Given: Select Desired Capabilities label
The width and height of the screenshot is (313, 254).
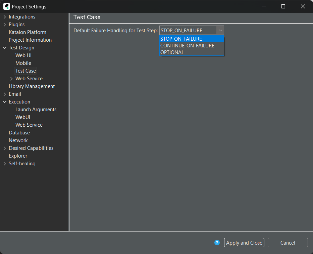Looking at the screenshot, I should [31, 148].
